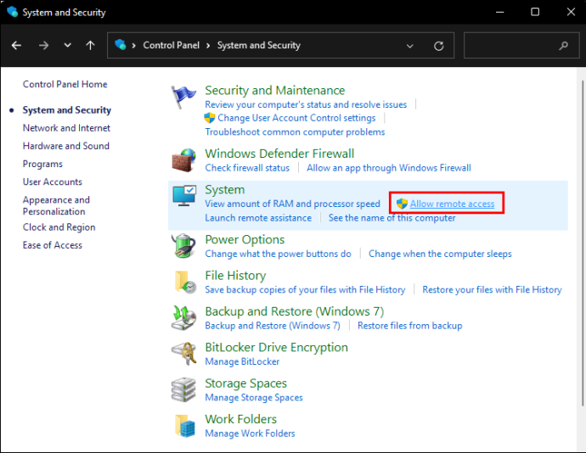Click Save backup copies of your files
This screenshot has width=586, height=453.
point(305,290)
